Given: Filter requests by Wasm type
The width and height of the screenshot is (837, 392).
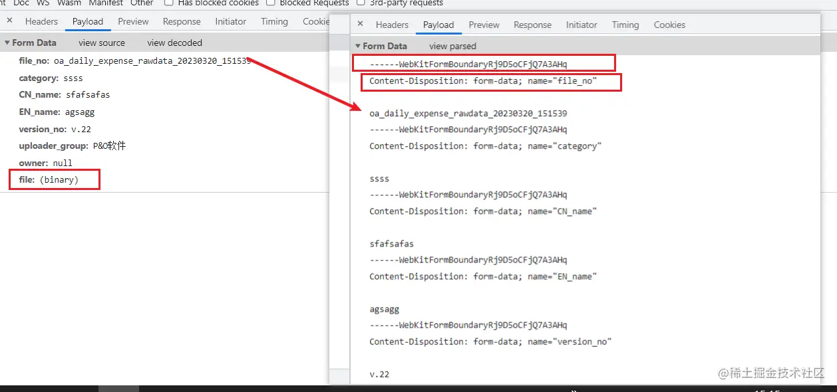Looking at the screenshot, I should 69,3.
